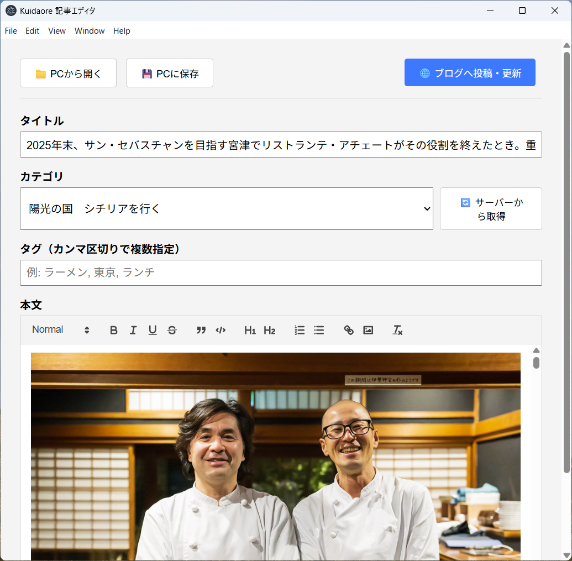Clear text formatting
Screen dimensions: 572x561
tap(397, 330)
